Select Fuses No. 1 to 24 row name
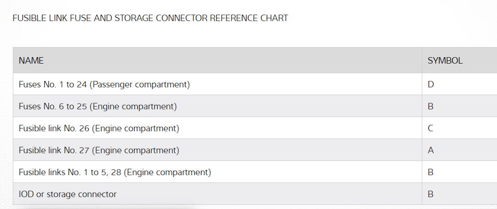497x209 pixels. (x=104, y=85)
